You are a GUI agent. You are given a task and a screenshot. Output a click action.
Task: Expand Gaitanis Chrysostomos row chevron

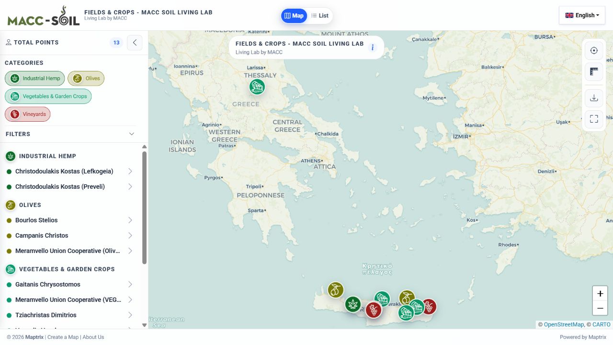click(x=130, y=285)
